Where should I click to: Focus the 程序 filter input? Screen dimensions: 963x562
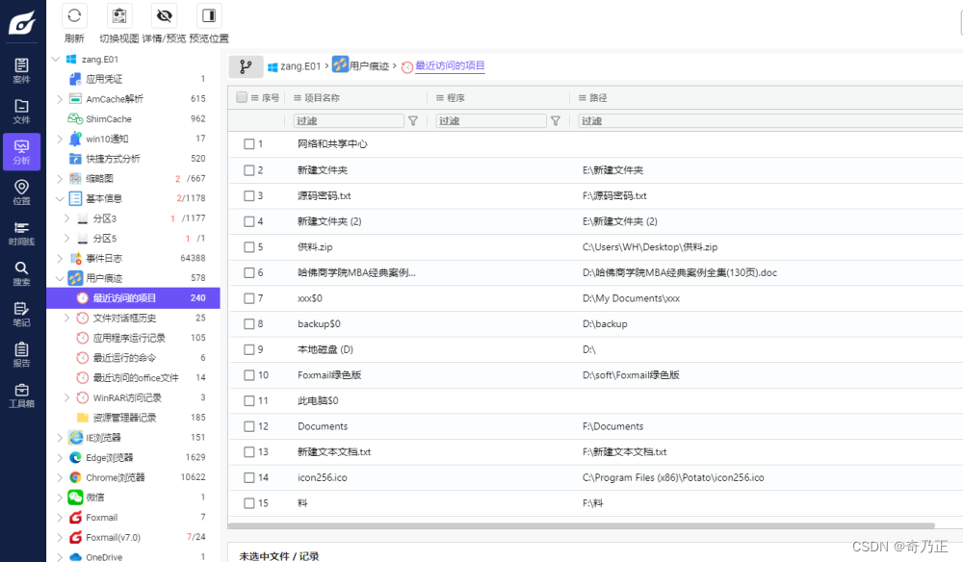(491, 121)
